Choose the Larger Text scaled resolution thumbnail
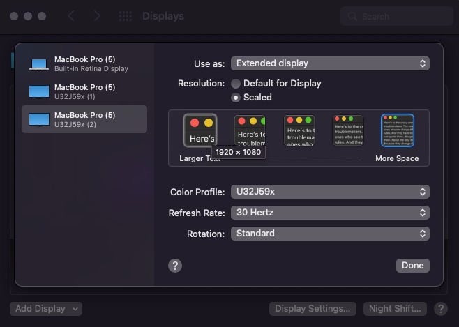Screen dimensions: 459x327 (x=200, y=130)
